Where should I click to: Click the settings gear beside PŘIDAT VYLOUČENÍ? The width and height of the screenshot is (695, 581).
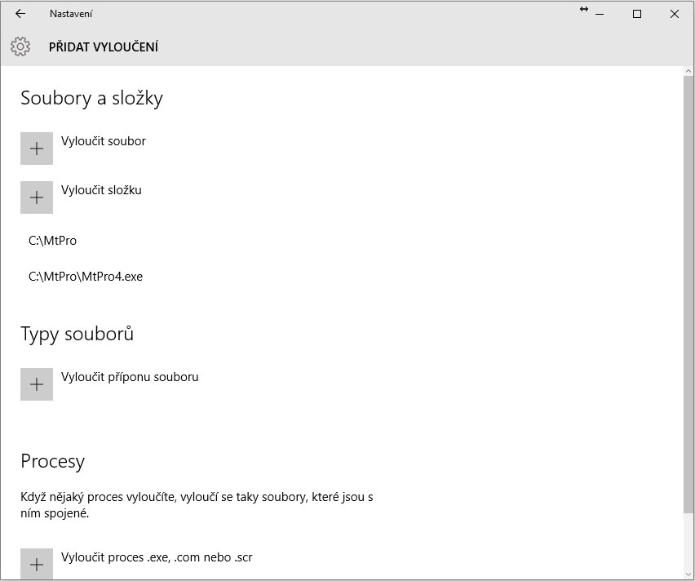22,47
